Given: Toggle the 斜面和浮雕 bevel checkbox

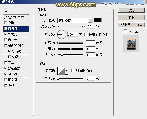Looking at the screenshot, I should pyautogui.click(x=6, y=45).
